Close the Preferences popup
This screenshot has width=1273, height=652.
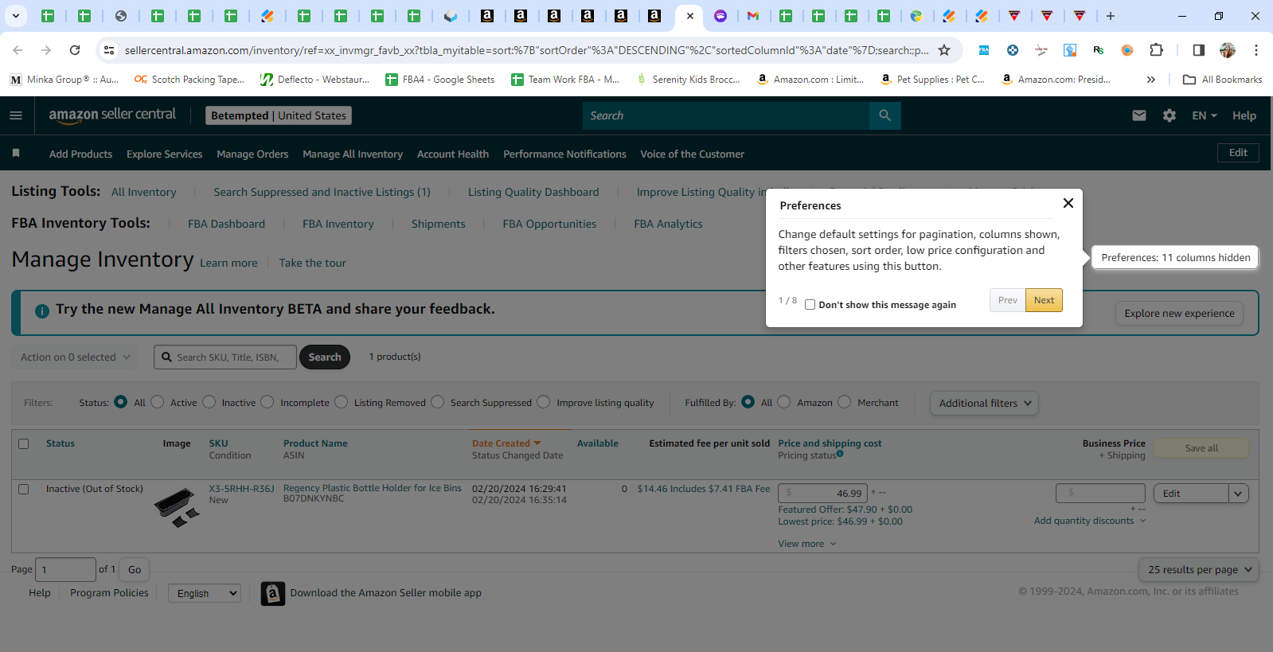[x=1068, y=203]
